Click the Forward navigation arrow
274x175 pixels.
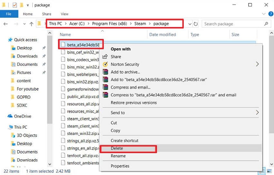pos(16,24)
